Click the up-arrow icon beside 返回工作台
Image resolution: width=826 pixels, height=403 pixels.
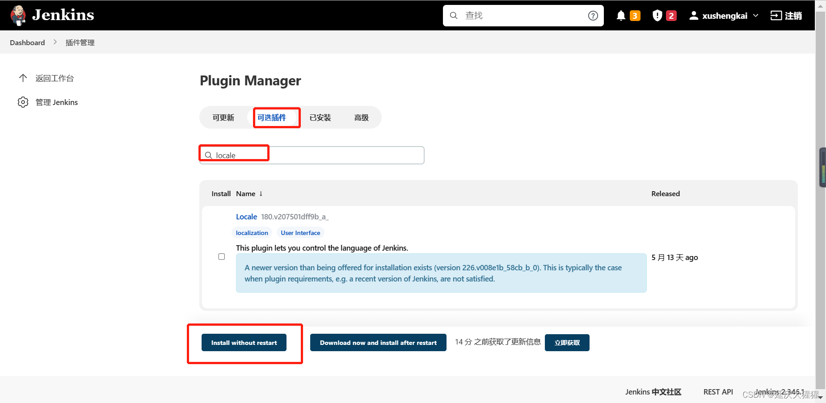(23, 78)
